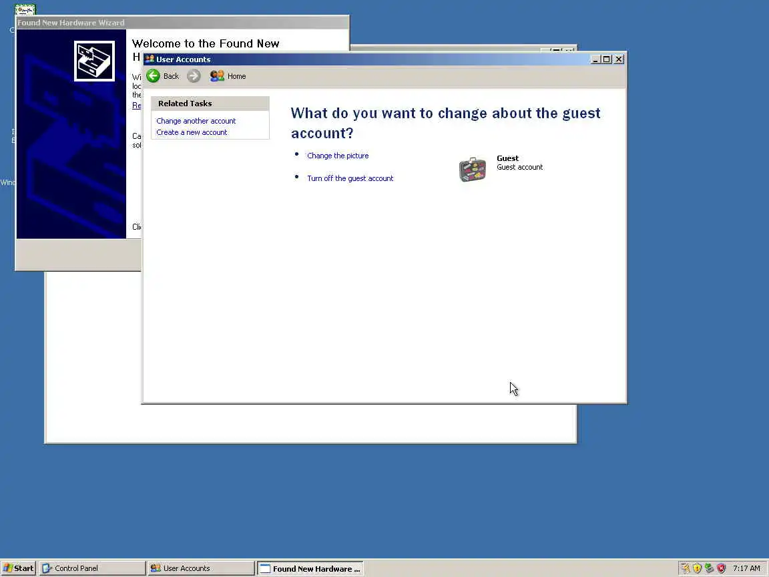Switch to Control Panel taskbar button

click(x=92, y=568)
